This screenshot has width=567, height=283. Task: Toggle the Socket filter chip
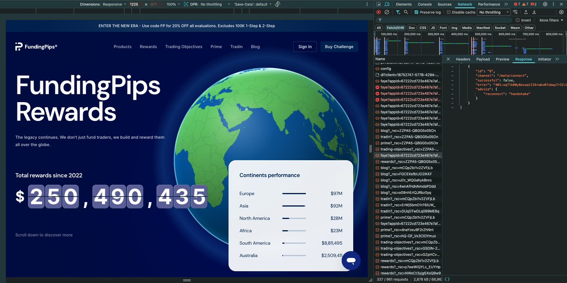click(x=500, y=28)
